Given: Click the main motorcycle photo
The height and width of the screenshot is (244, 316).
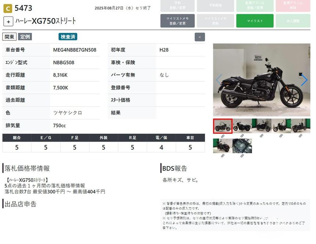Looking at the screenshot, I should [x=261, y=80].
